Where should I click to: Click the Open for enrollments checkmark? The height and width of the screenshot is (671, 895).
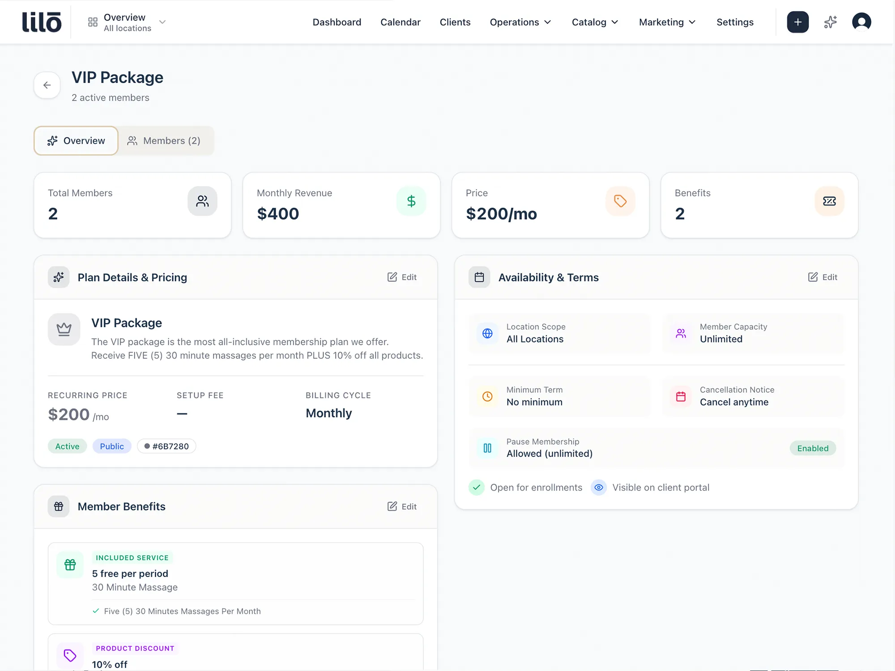click(x=477, y=488)
